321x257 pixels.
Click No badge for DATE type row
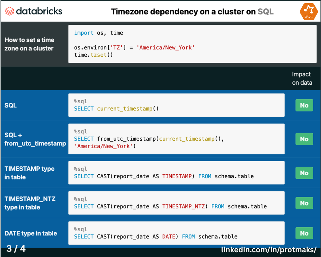[x=304, y=233]
